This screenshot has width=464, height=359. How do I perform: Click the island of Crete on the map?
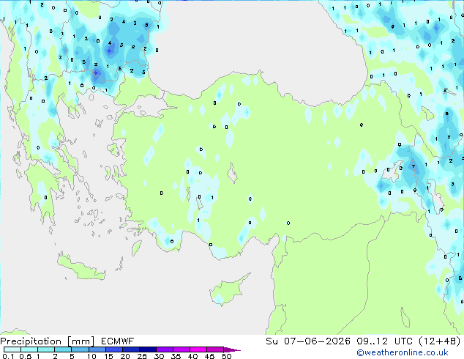81,267
